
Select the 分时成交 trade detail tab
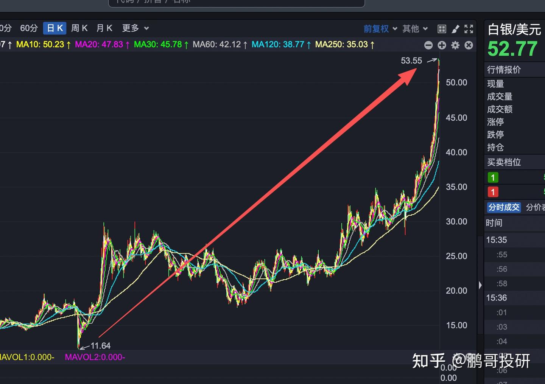504,207
